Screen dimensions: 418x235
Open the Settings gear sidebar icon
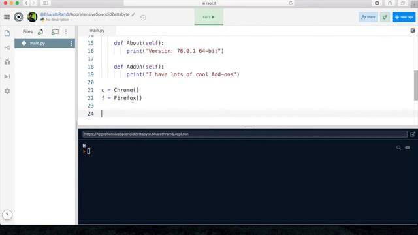pyautogui.click(x=7, y=91)
